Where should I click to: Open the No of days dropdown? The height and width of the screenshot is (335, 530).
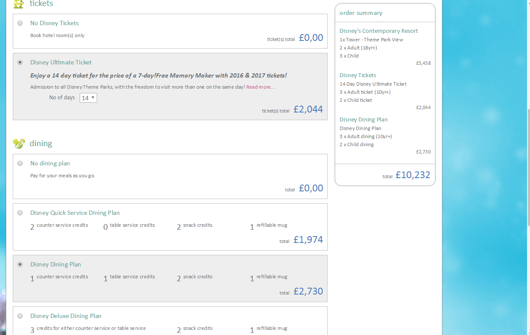(88, 98)
